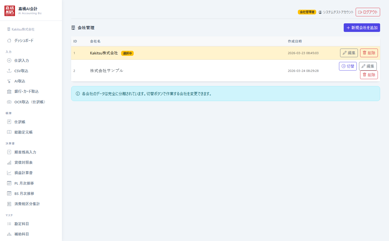Open ダッシュボード from the sidebar
389x241 pixels.
[31, 41]
